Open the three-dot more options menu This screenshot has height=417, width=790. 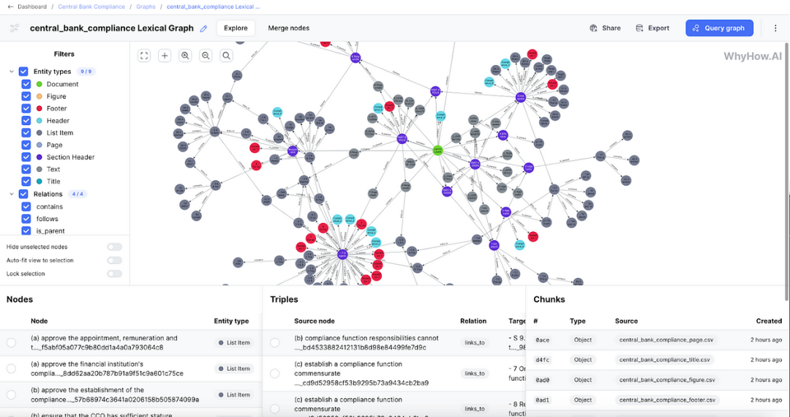pos(775,29)
